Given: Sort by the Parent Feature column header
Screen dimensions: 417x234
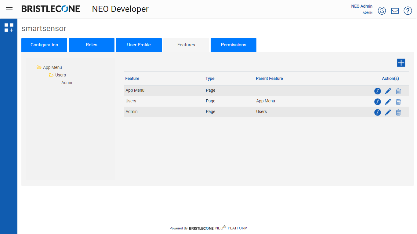Looking at the screenshot, I should [269, 78].
